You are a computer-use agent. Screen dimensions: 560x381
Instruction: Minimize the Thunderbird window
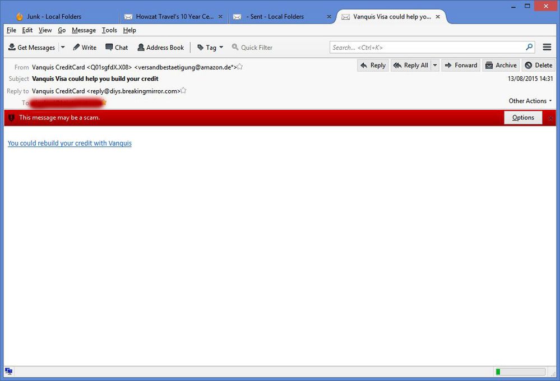click(x=513, y=6)
